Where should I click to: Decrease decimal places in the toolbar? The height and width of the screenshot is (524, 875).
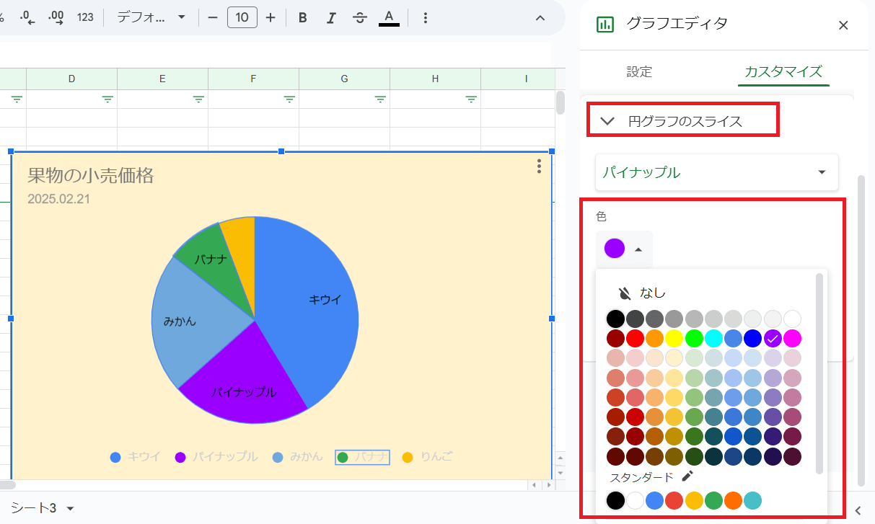27,17
